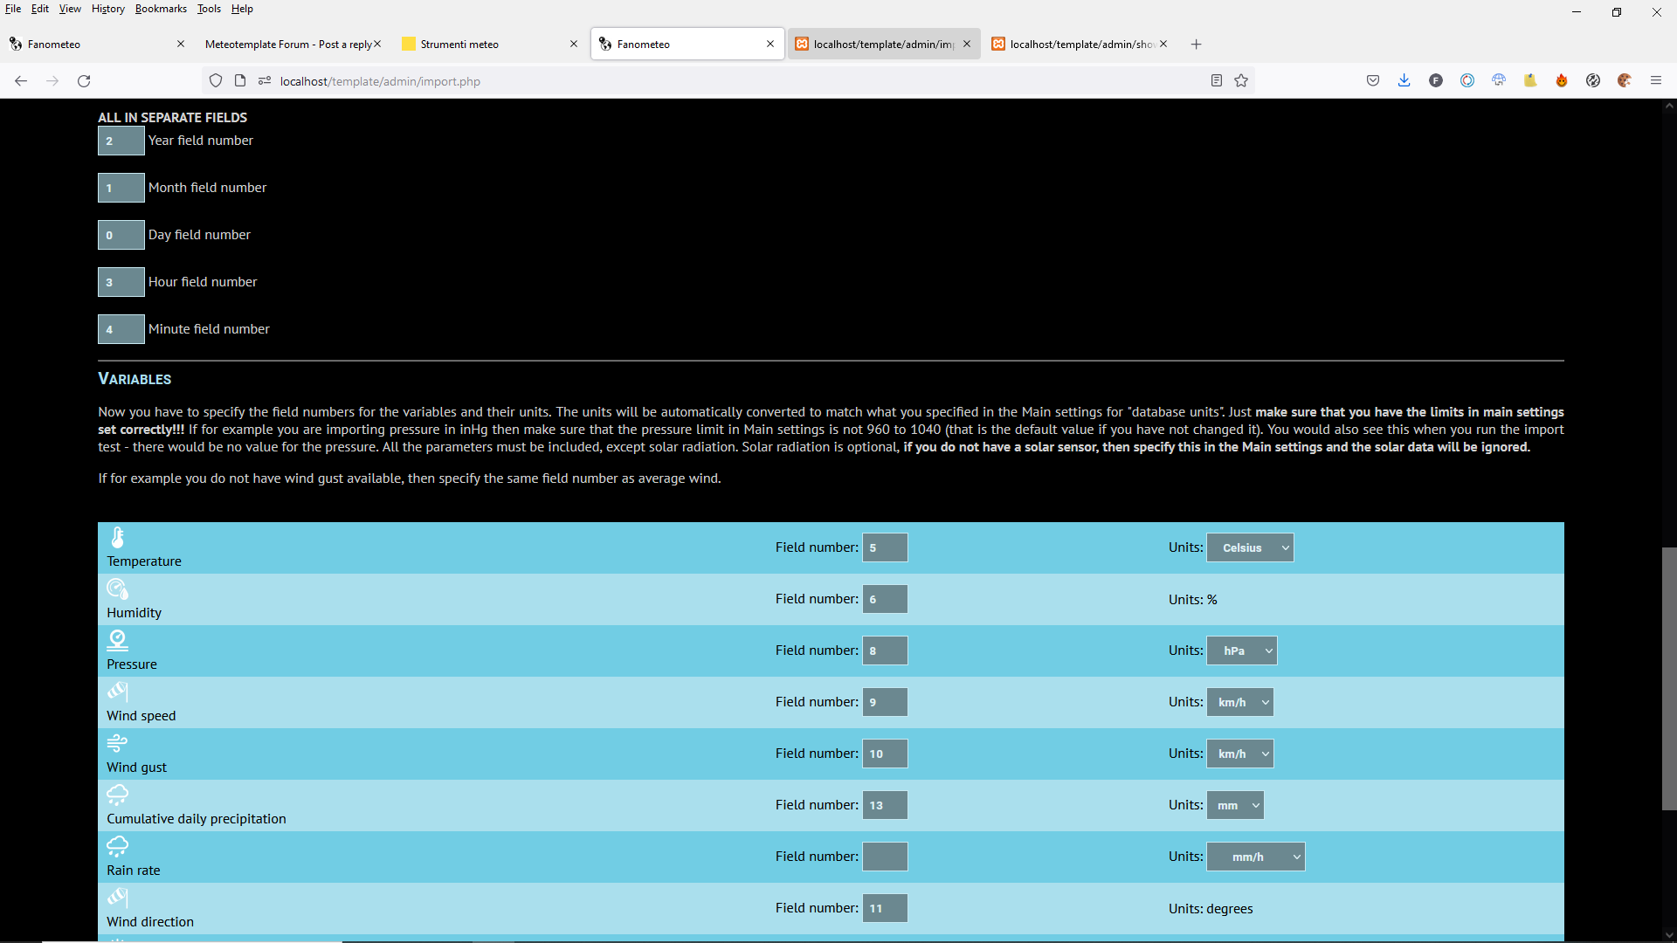
Task: Click the Bookmark star icon in address bar
Action: (1241, 81)
